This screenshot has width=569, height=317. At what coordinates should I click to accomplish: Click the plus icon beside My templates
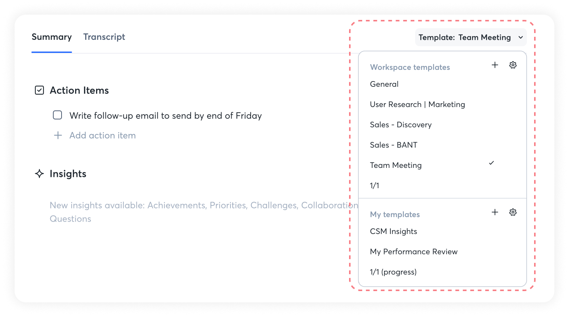(495, 212)
